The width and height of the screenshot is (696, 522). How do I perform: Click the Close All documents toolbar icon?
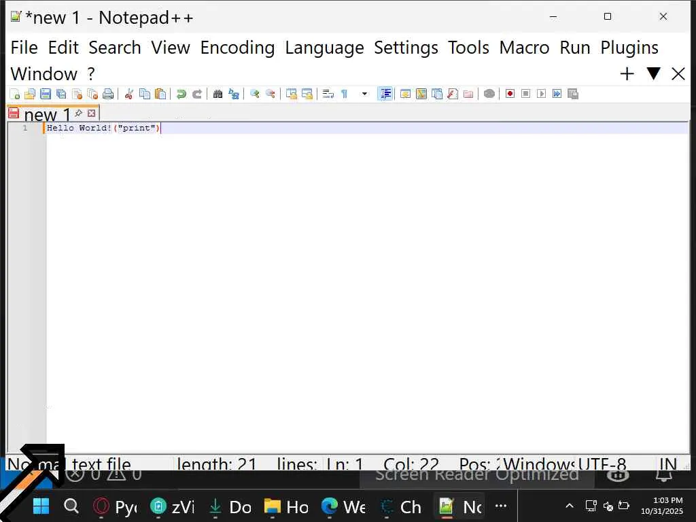pos(92,94)
